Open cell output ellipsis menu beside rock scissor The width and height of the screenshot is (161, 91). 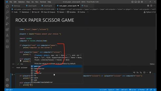(13, 67)
